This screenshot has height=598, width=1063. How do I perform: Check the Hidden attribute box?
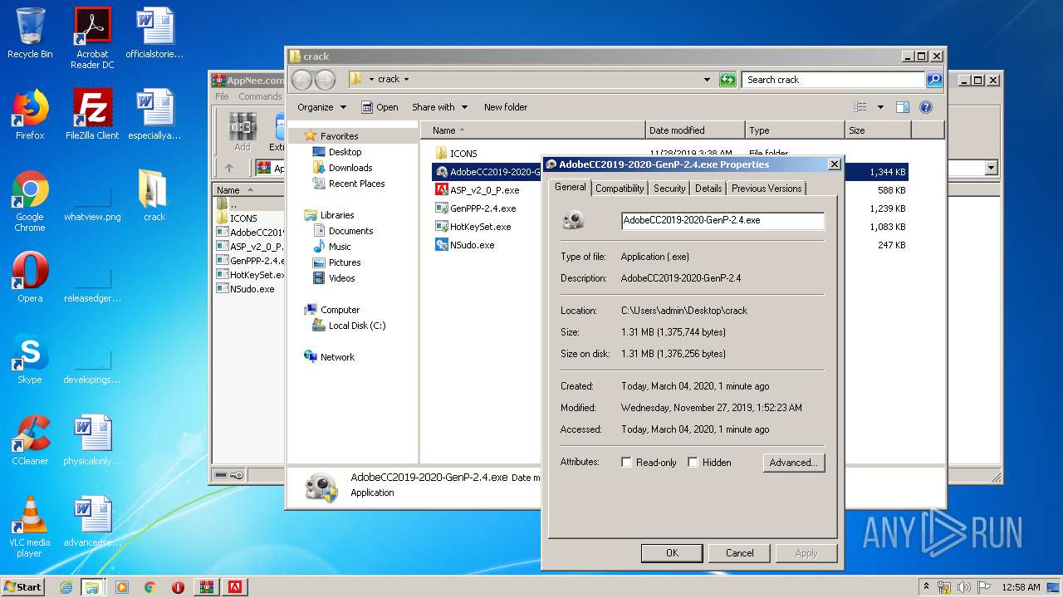coord(693,463)
